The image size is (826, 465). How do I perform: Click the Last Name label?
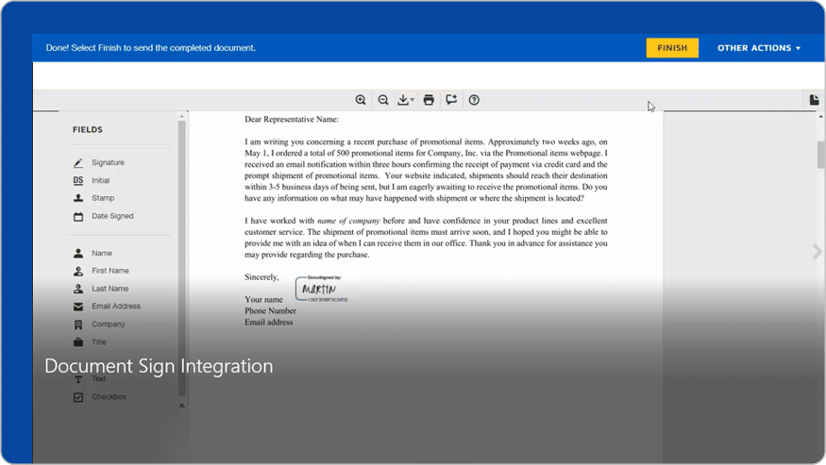(110, 289)
